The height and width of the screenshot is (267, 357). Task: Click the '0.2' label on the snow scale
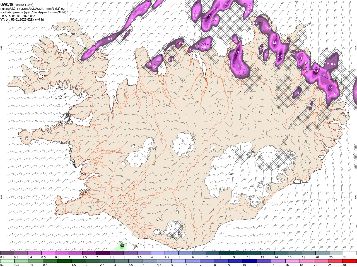[x=3, y=257]
